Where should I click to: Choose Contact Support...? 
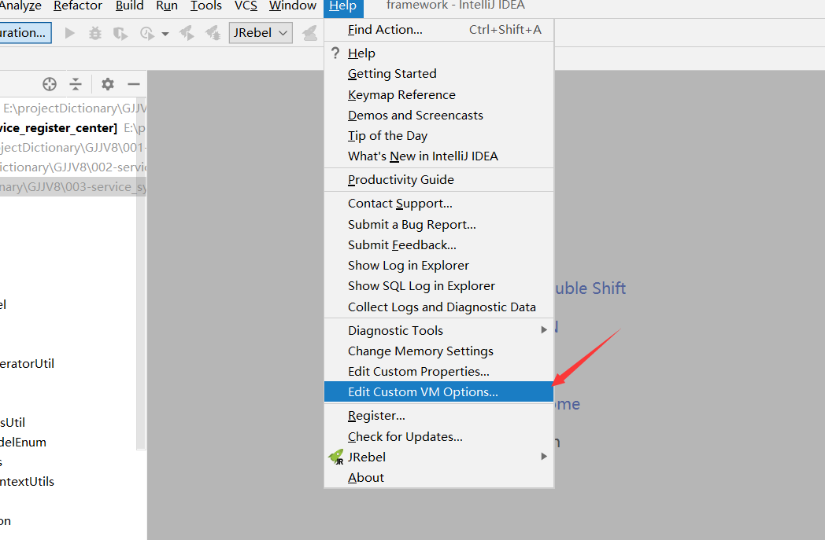(438, 204)
